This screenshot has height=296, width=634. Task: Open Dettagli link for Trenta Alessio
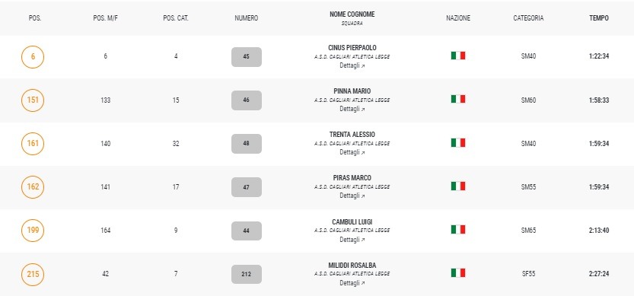(x=352, y=152)
